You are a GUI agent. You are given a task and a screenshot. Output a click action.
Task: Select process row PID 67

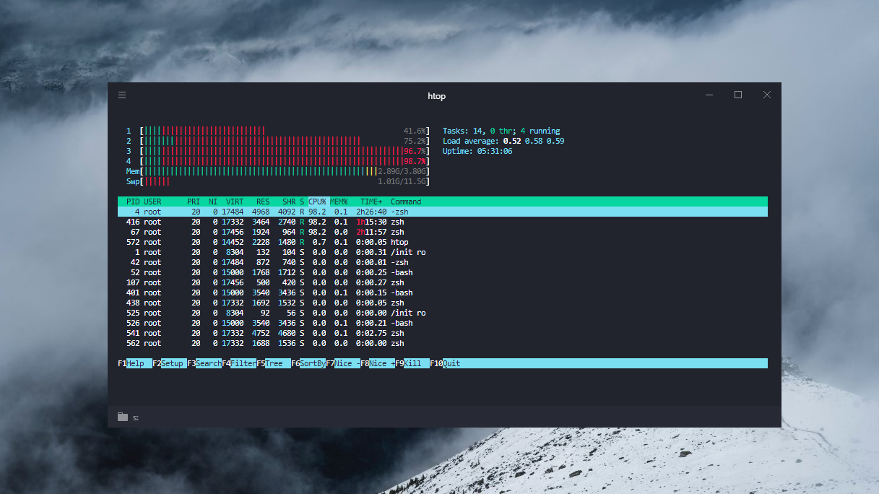tap(443, 232)
